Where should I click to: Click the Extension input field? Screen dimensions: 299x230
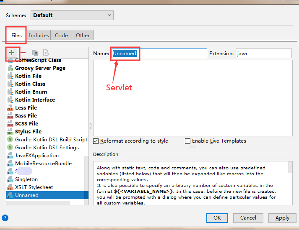pyautogui.click(x=264, y=54)
